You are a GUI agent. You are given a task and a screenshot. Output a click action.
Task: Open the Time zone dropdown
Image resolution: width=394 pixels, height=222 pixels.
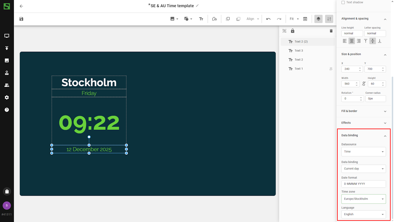363,199
